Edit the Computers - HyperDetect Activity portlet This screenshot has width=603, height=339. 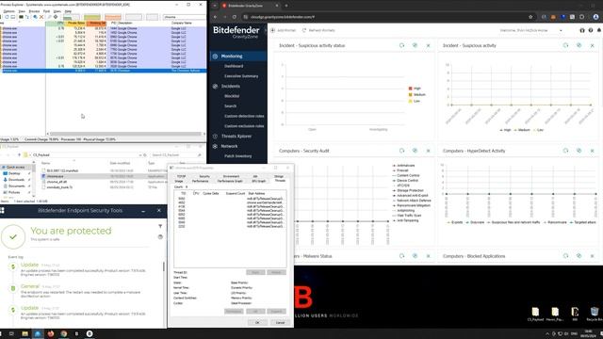(x=579, y=151)
